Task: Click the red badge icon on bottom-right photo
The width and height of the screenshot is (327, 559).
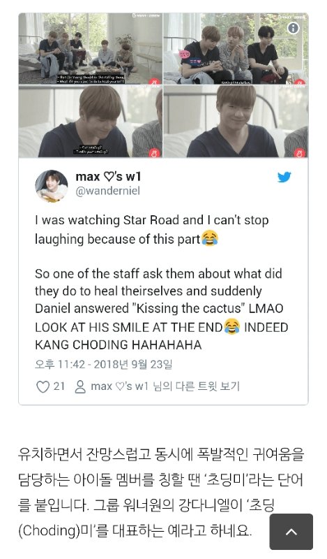Action: tap(300, 153)
